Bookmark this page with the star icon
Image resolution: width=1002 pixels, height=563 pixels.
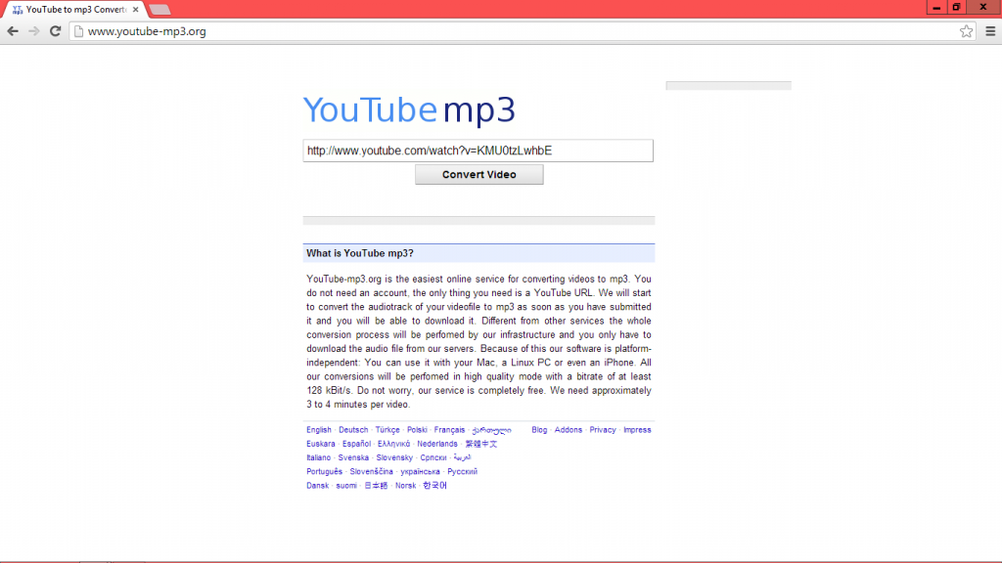pos(966,31)
